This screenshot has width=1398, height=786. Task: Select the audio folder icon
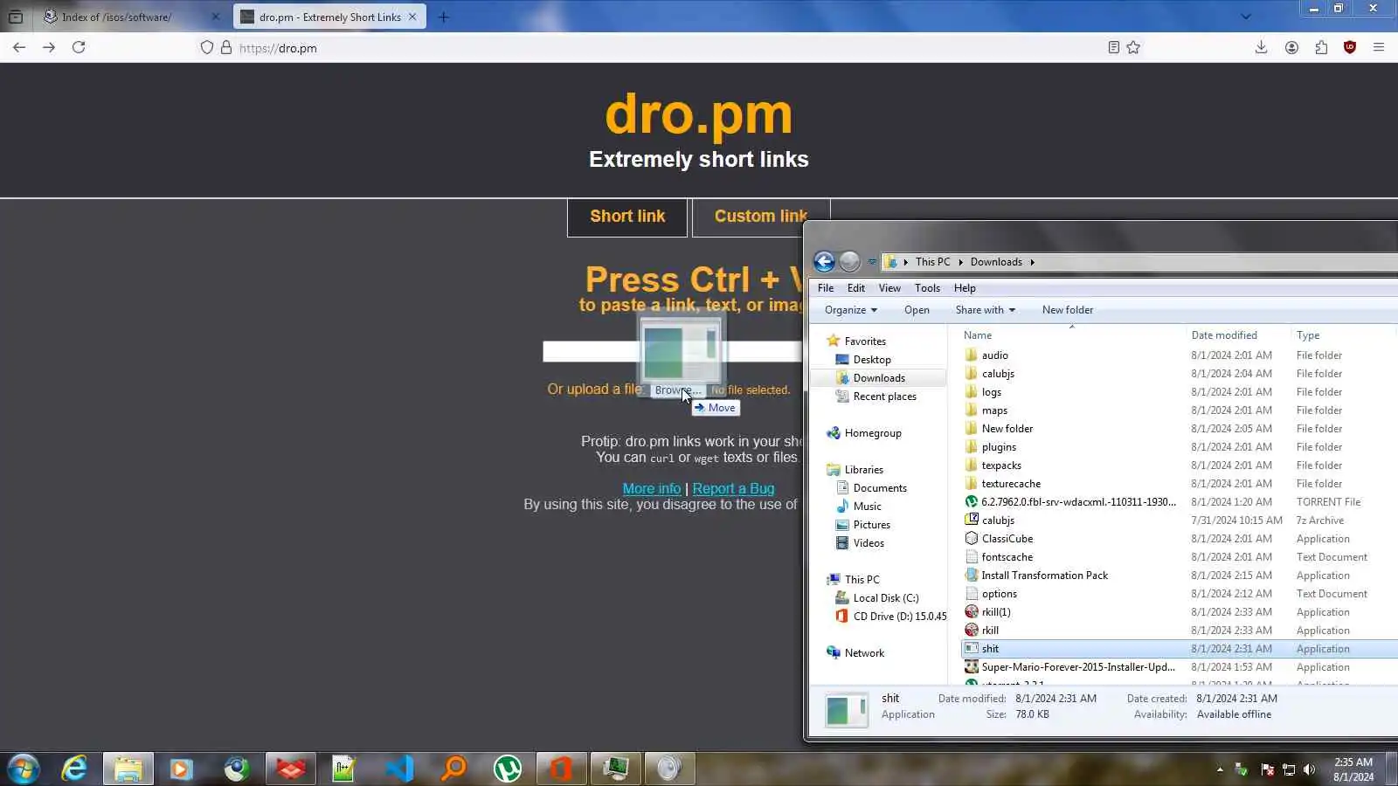pyautogui.click(x=971, y=355)
